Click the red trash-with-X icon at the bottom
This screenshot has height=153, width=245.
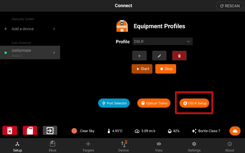[x=10, y=130]
